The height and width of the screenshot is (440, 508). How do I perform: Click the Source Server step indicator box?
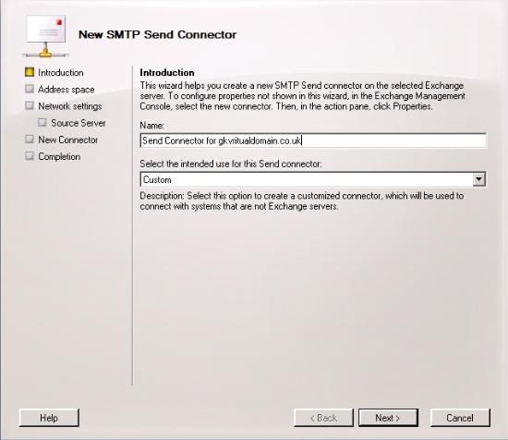tap(42, 123)
